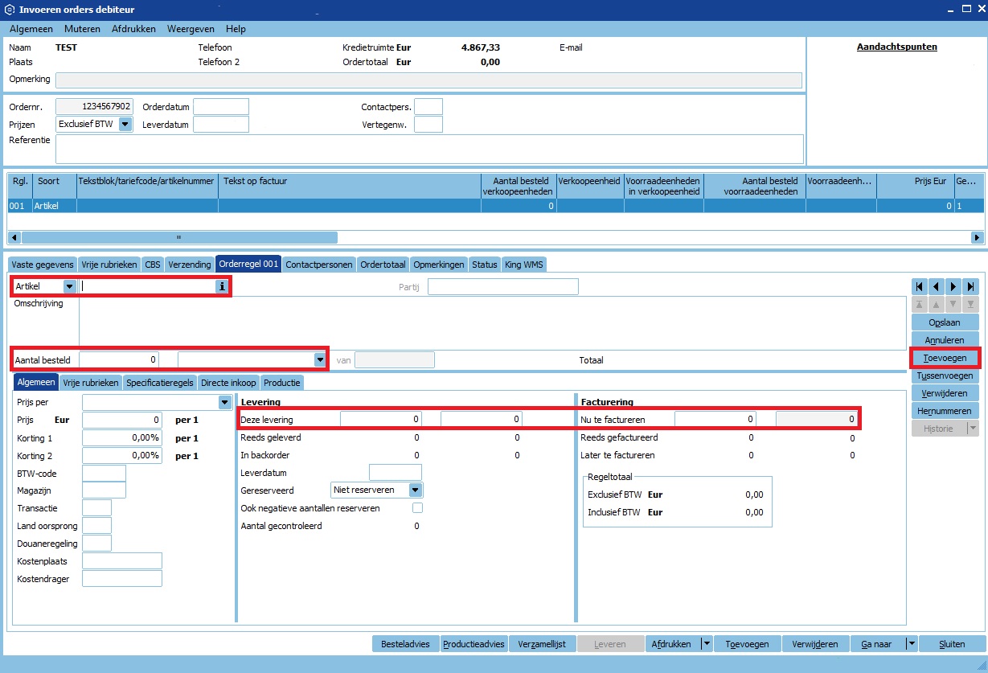Click into the Referentie text field
The image size is (988, 673).
coord(428,149)
